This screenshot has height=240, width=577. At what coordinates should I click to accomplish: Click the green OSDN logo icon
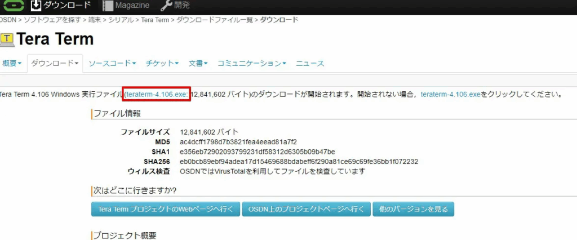(x=11, y=6)
